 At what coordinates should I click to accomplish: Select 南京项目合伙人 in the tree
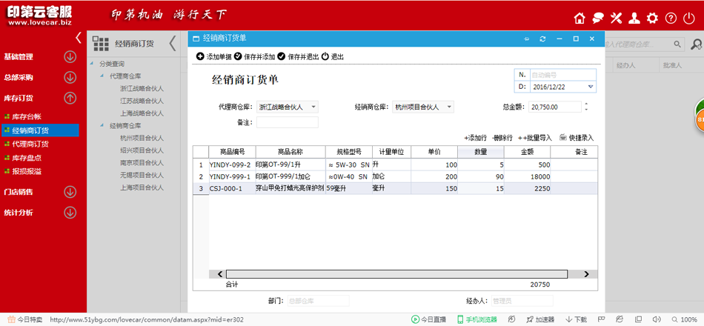pos(142,162)
